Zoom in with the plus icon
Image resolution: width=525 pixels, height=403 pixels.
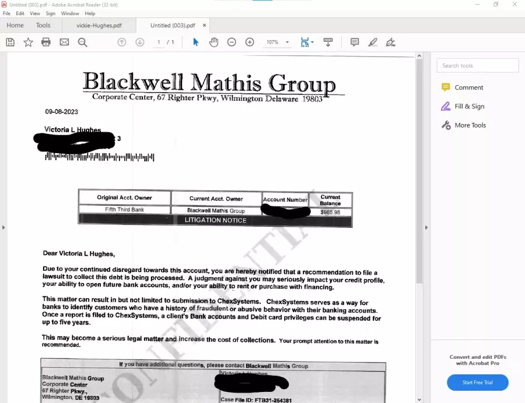[x=250, y=42]
